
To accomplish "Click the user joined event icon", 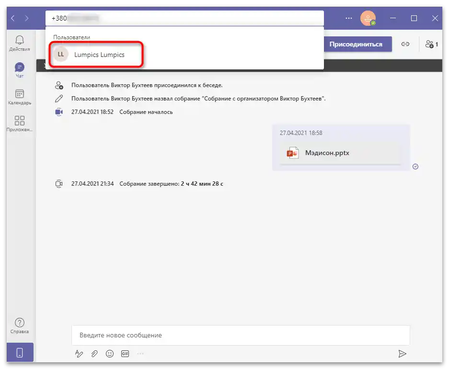I will tap(59, 85).
